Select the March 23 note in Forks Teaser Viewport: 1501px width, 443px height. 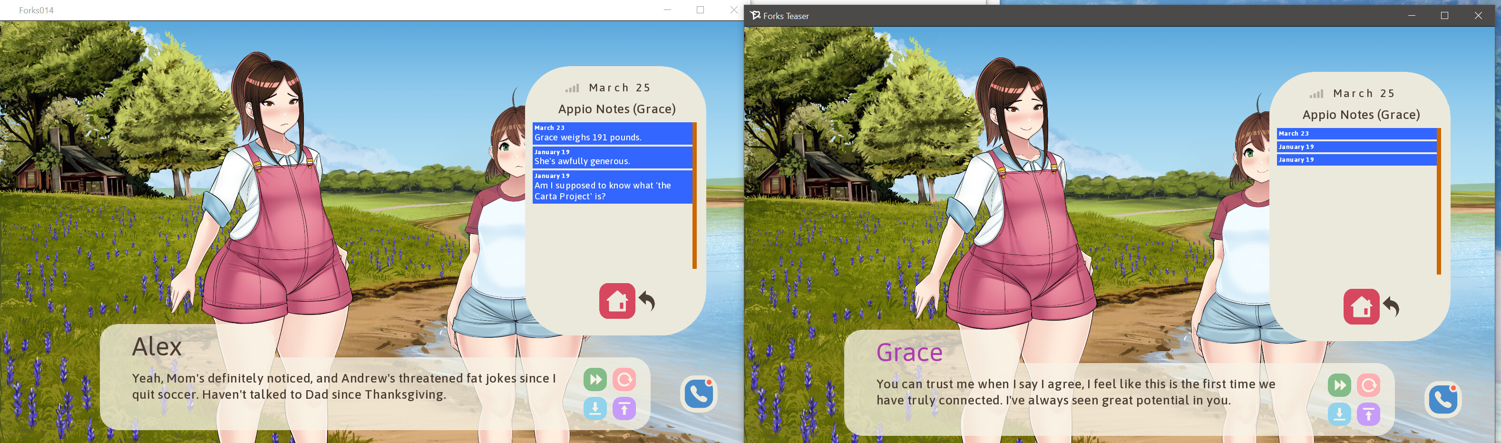pos(1356,134)
